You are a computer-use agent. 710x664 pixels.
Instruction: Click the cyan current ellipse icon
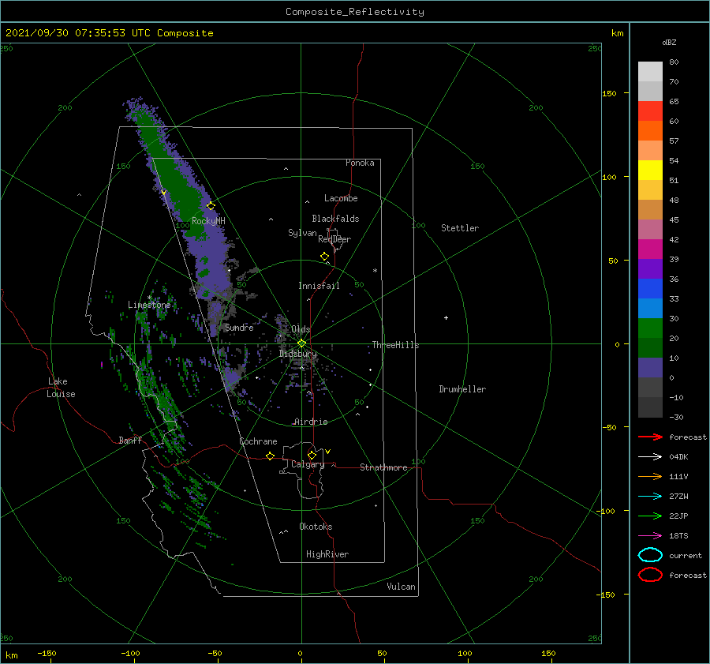(650, 555)
